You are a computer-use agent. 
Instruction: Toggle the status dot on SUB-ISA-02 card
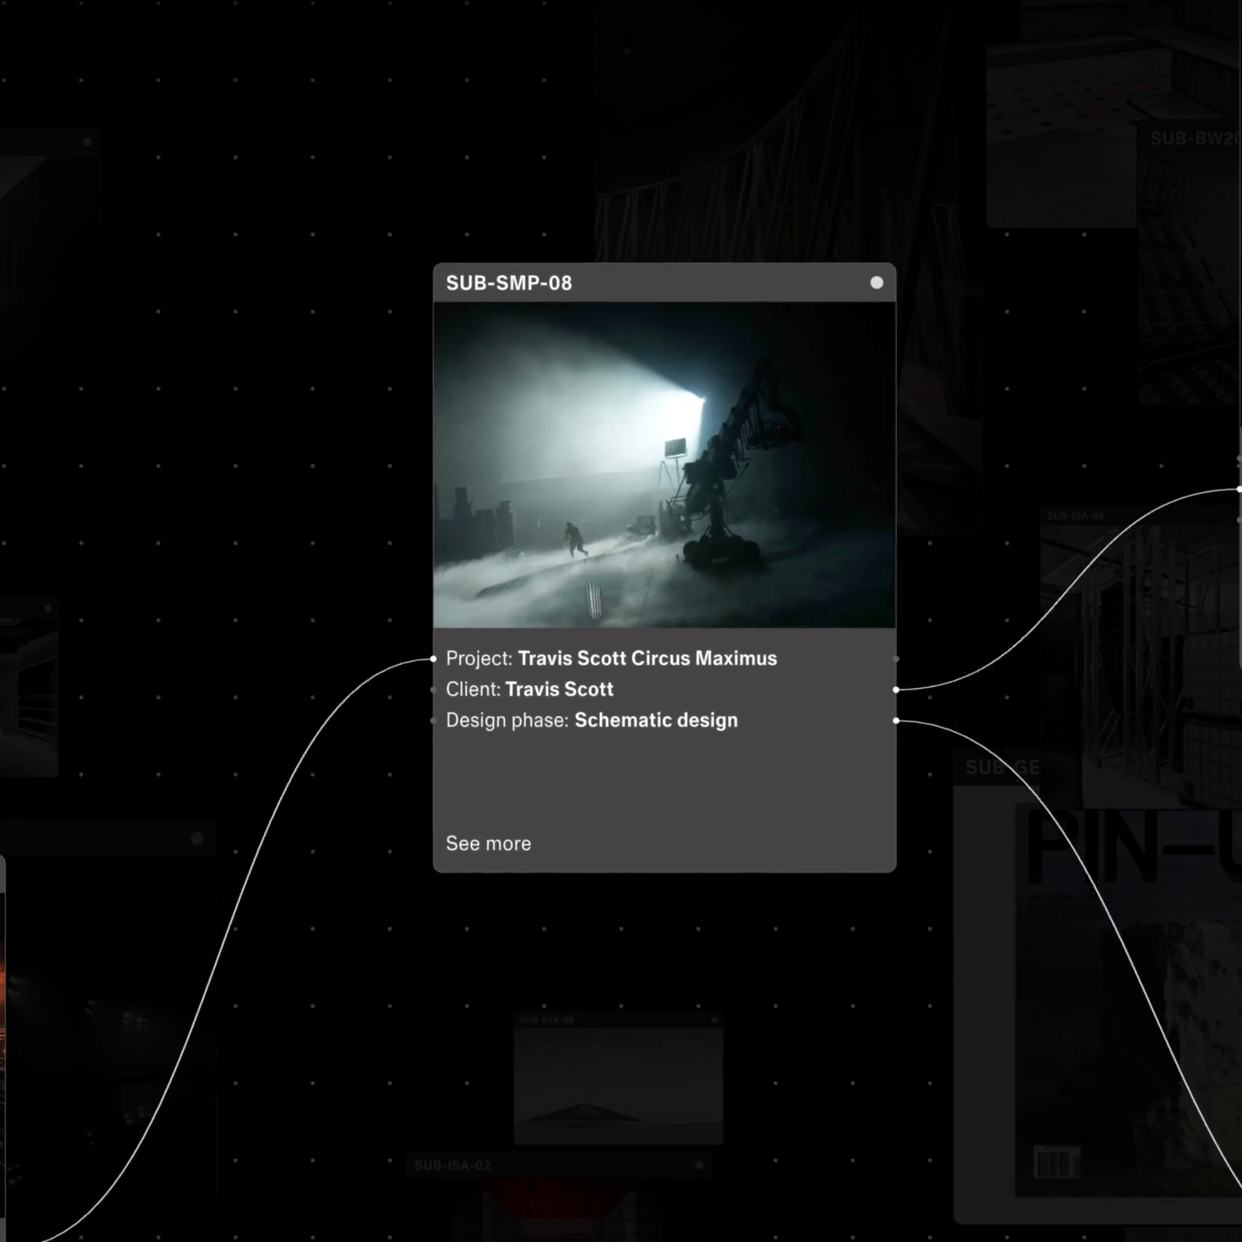[x=699, y=1165]
